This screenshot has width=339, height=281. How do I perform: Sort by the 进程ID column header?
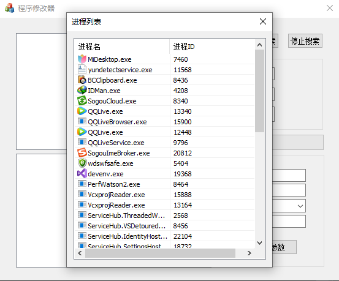pos(212,47)
